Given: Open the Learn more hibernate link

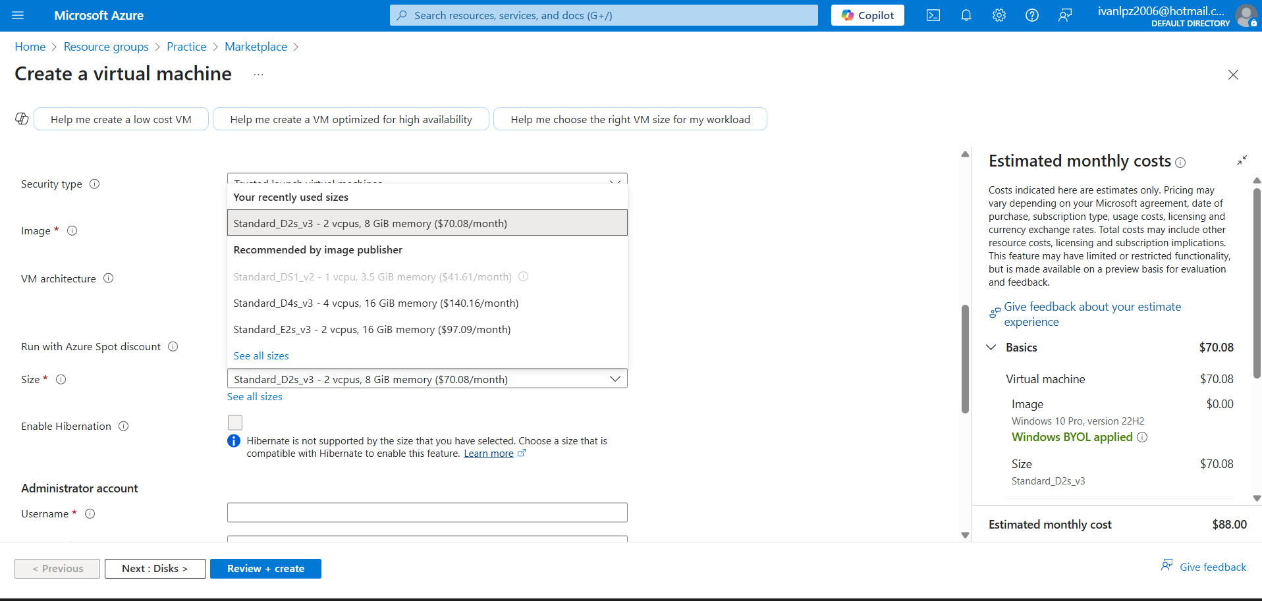Looking at the screenshot, I should click(489, 454).
